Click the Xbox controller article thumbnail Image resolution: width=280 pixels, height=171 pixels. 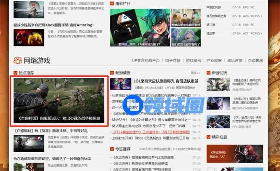point(28,37)
